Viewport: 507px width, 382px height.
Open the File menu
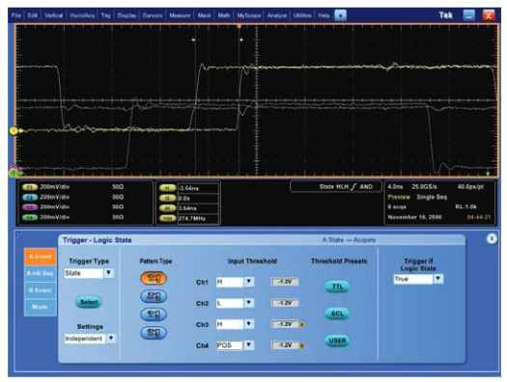16,15
